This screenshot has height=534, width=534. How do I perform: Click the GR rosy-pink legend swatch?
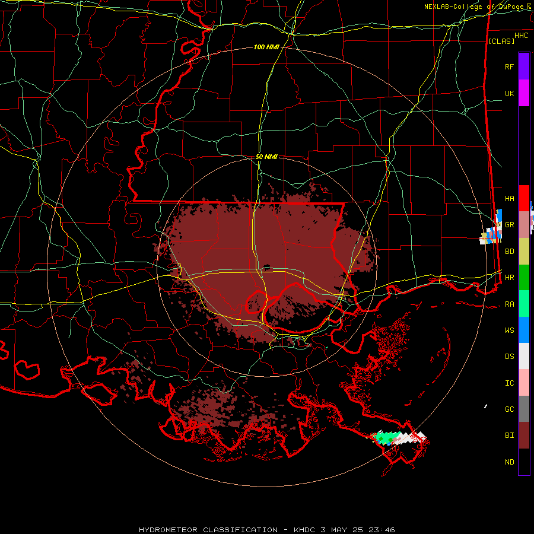(x=524, y=225)
